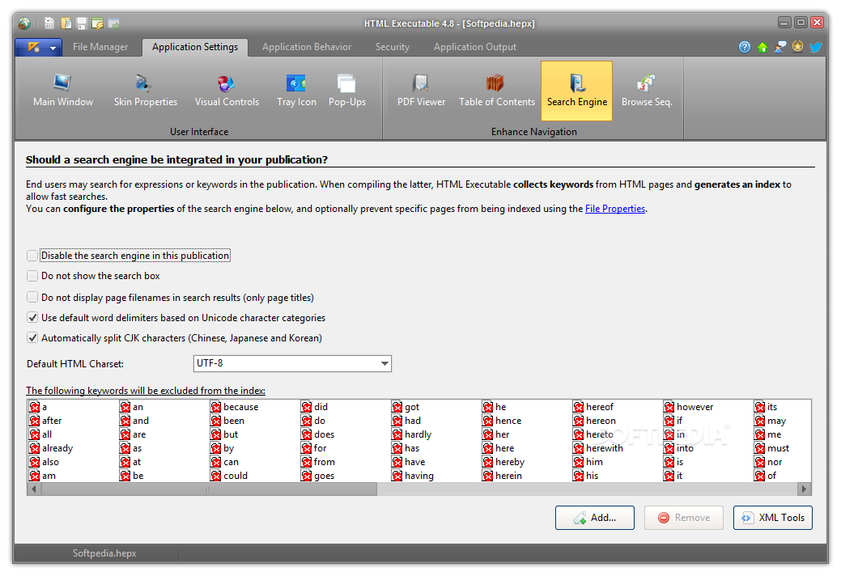
Task: Check Do not display page filenames option
Action: pos(32,298)
